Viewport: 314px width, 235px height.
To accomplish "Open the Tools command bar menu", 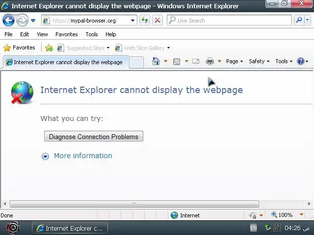I will click(x=284, y=61).
